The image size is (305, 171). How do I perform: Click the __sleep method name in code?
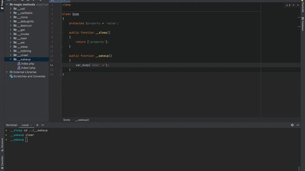[101, 33]
